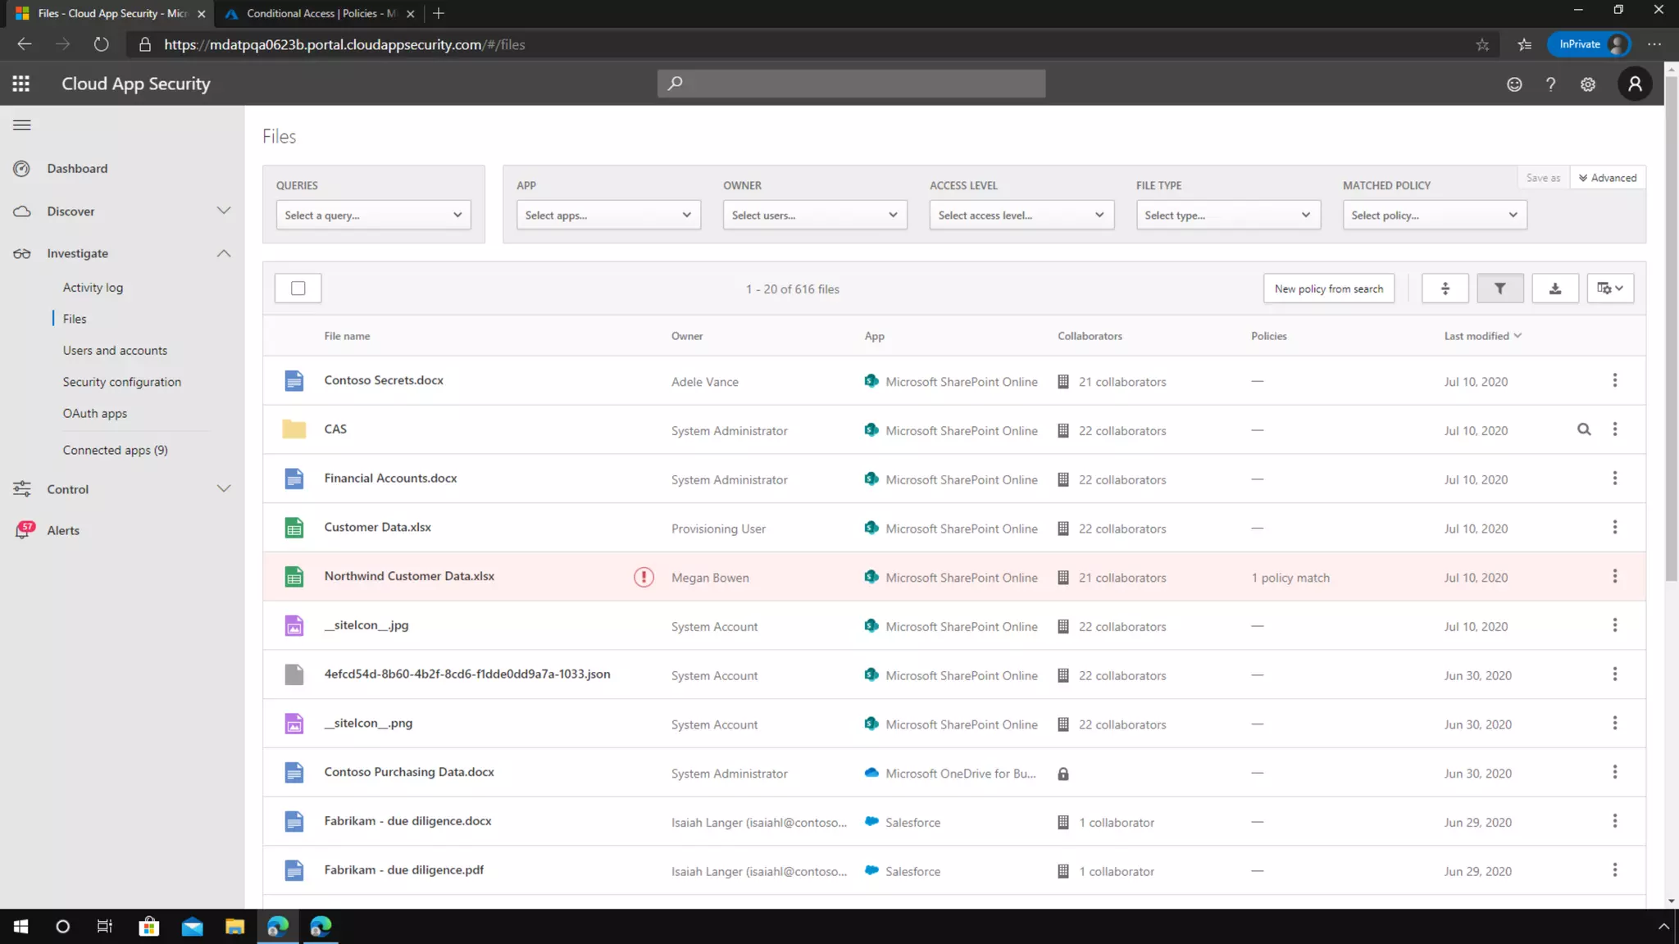
Task: Open Activity log in sidebar
Action: tap(93, 288)
